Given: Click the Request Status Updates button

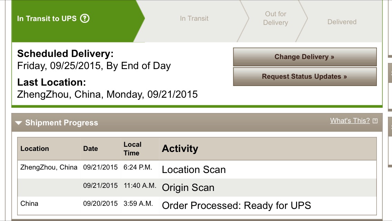Looking at the screenshot, I should coord(305,76).
